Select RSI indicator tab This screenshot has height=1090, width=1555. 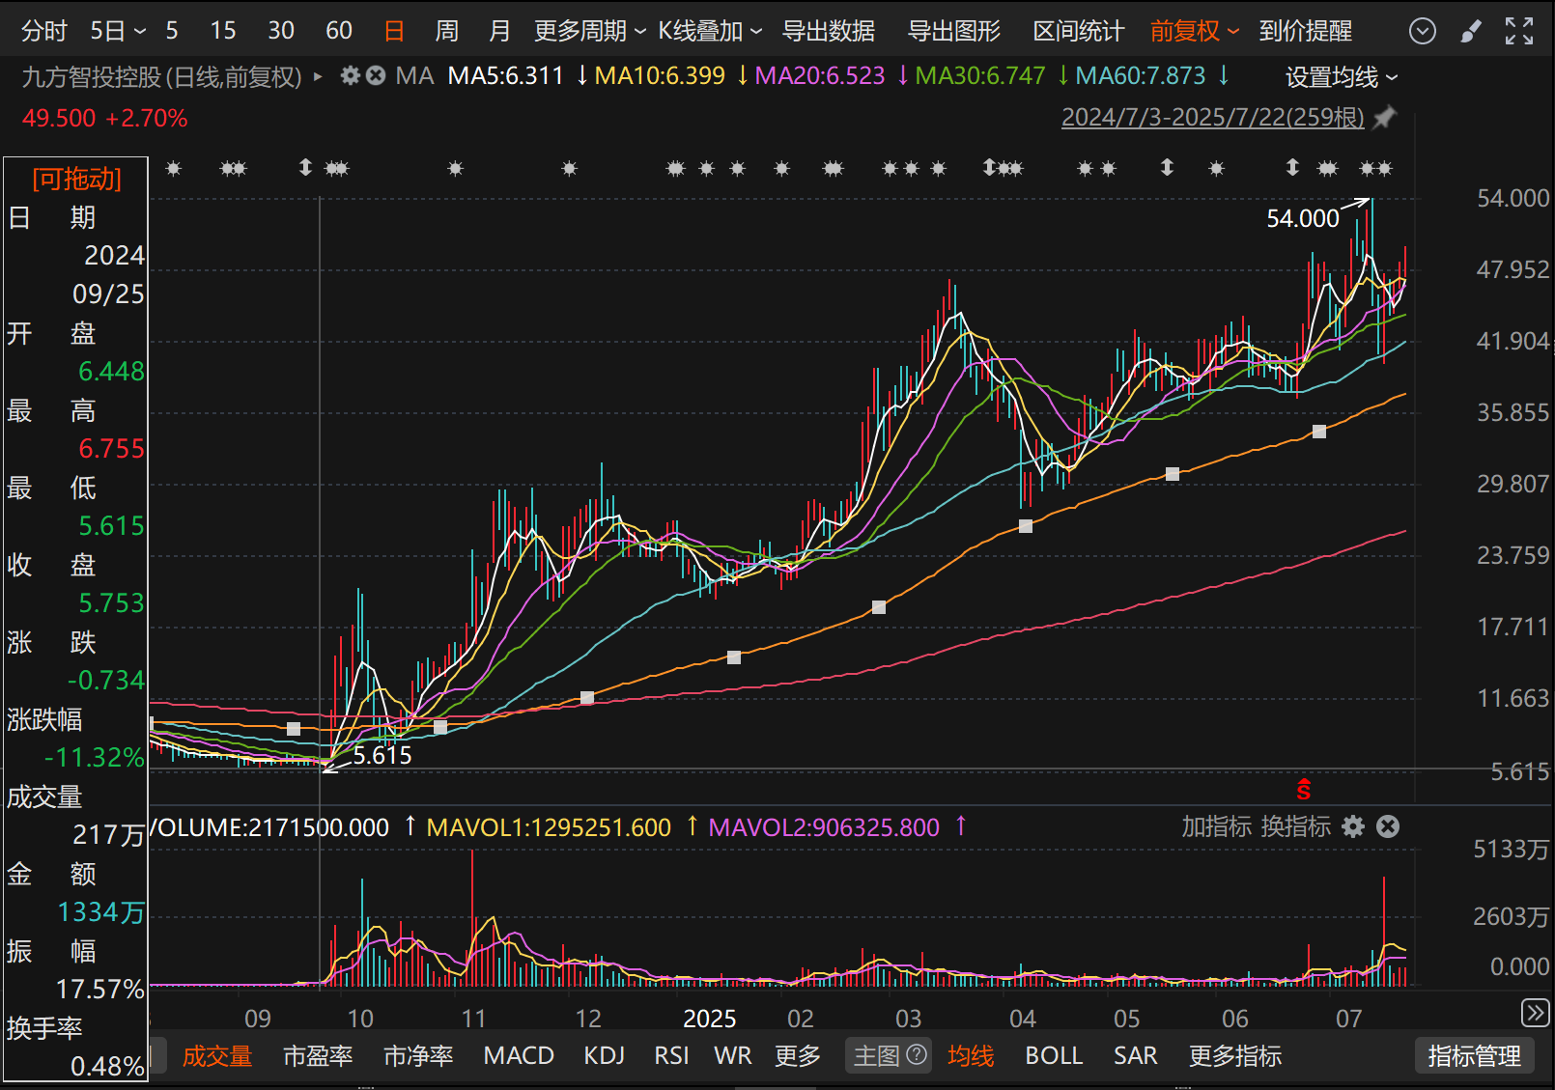[671, 1055]
